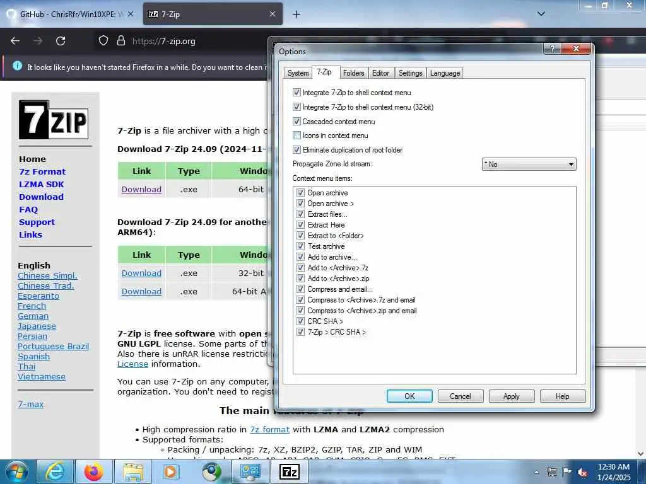The width and height of the screenshot is (646, 484).
Task: Uncheck the Add to archive... item
Action: click(x=301, y=257)
